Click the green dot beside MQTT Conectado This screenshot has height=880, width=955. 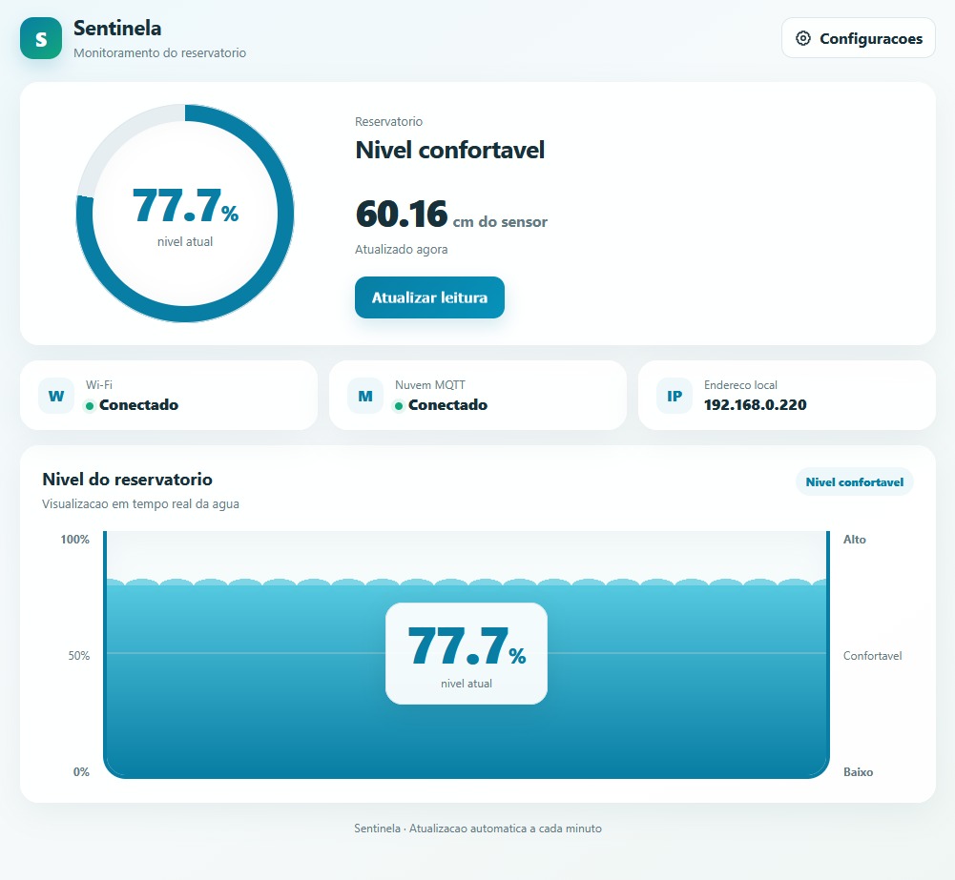pyautogui.click(x=399, y=406)
